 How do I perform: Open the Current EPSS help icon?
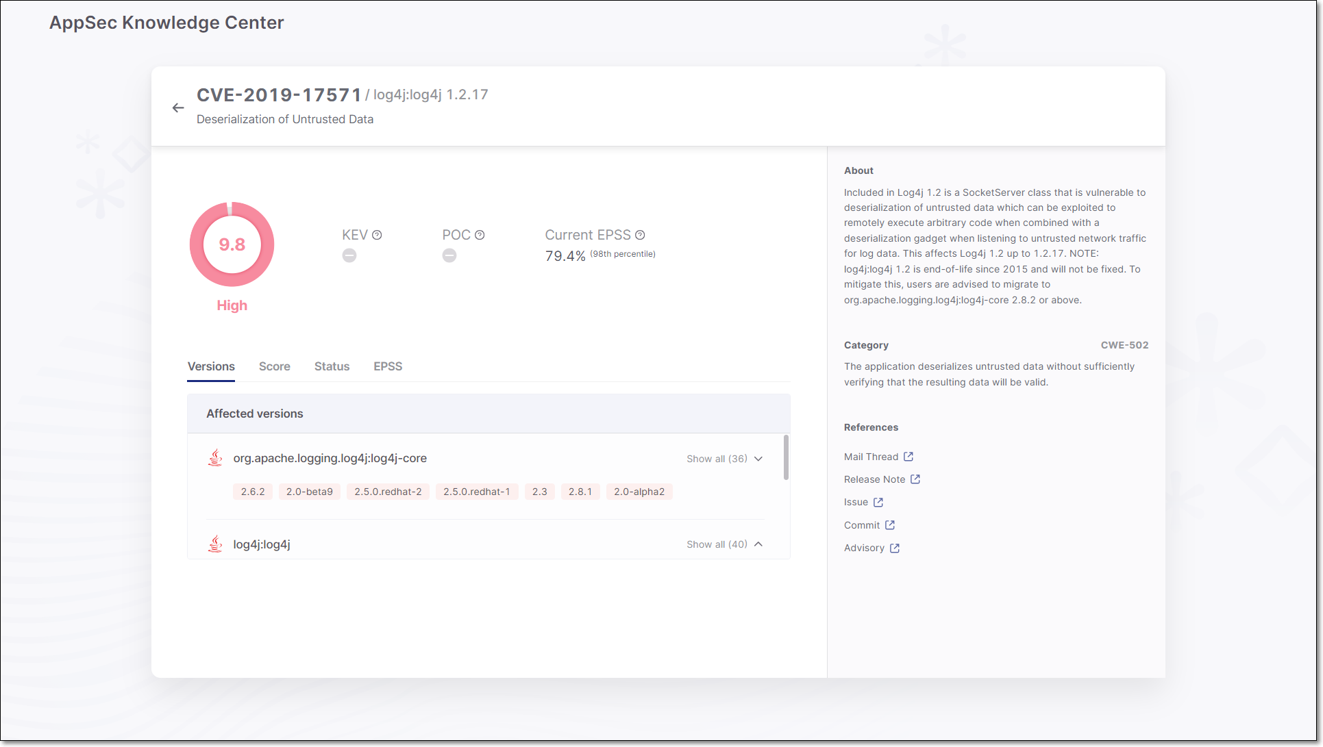tap(640, 235)
